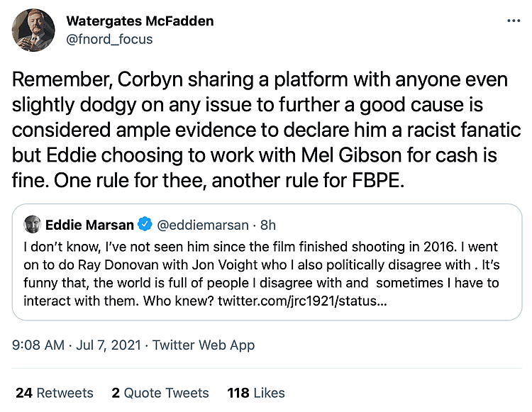This screenshot has width=532, height=412.
Task: Click Eddie Marsan's small avatar in quoted tweet
Action: tap(31, 225)
